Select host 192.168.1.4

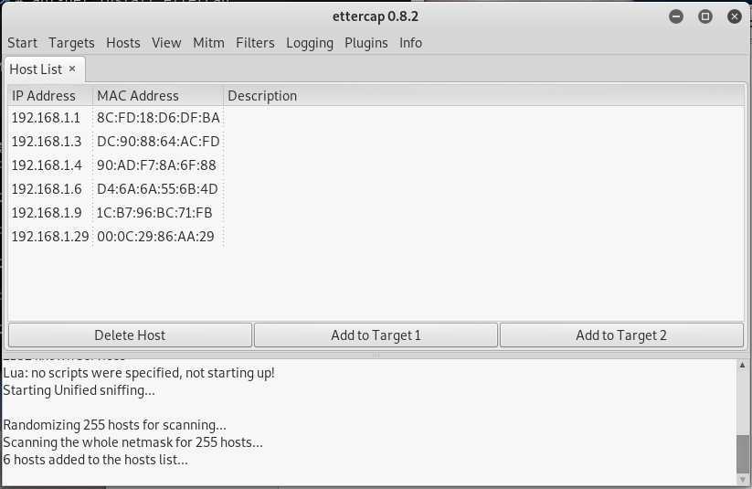[x=47, y=165]
